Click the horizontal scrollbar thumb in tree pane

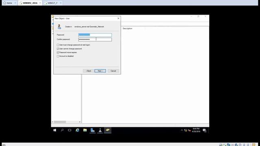[x=60, y=122]
